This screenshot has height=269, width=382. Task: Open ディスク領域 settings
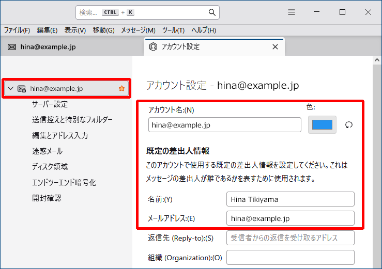point(50,167)
